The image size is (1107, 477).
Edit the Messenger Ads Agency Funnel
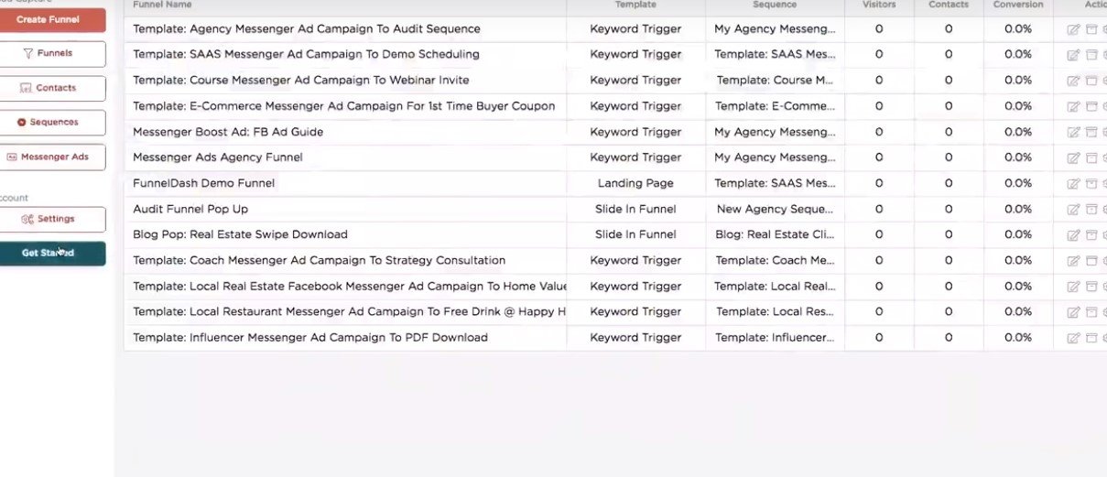click(1073, 157)
